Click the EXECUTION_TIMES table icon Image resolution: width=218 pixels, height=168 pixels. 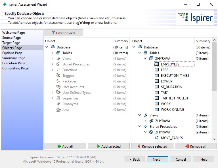[157, 75]
